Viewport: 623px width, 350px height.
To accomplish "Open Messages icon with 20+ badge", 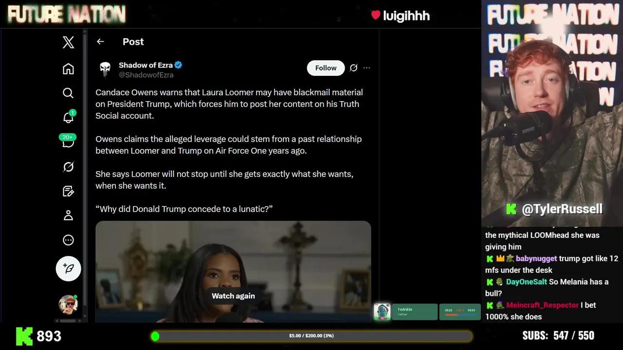I will [x=68, y=141].
